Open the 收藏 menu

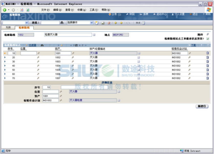[x=82, y=10]
